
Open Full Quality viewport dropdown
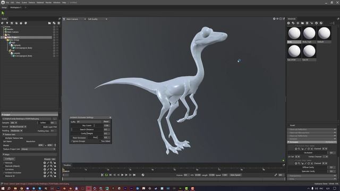tap(98, 19)
